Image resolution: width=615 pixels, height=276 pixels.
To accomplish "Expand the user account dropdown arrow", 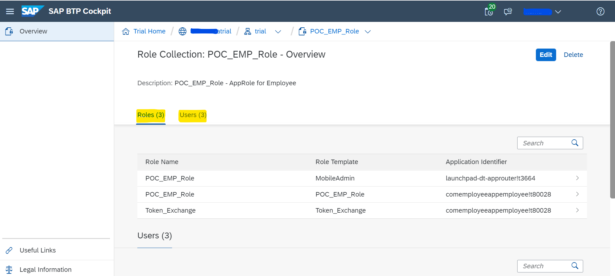I will (558, 12).
